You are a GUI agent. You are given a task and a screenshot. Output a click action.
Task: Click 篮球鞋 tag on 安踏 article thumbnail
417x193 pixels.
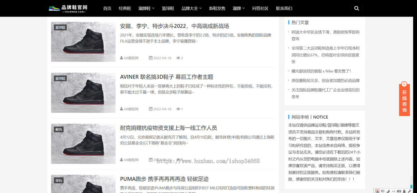[60, 27]
